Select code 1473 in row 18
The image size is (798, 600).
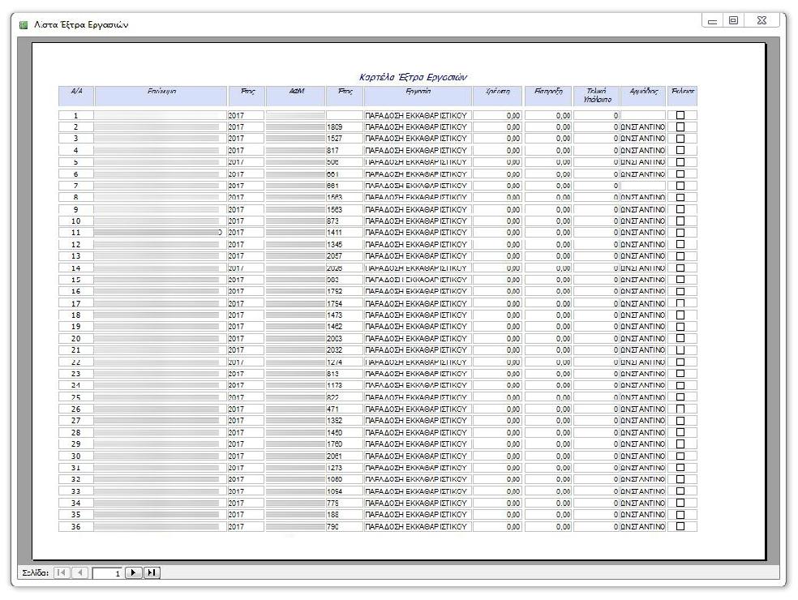click(334, 315)
